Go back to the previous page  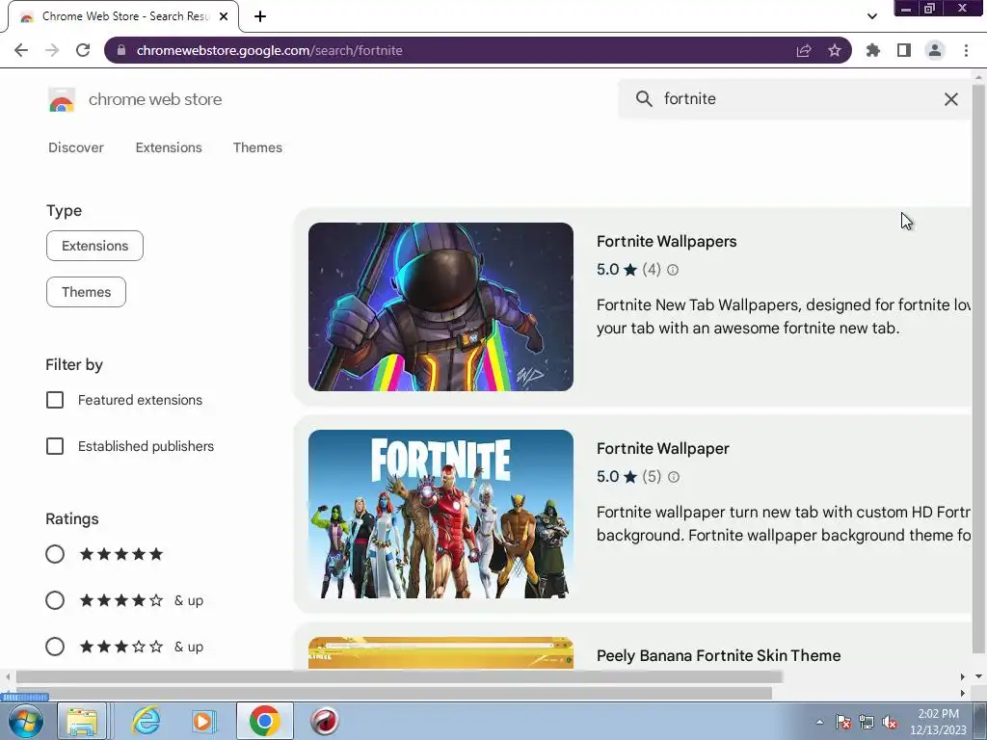coord(21,50)
